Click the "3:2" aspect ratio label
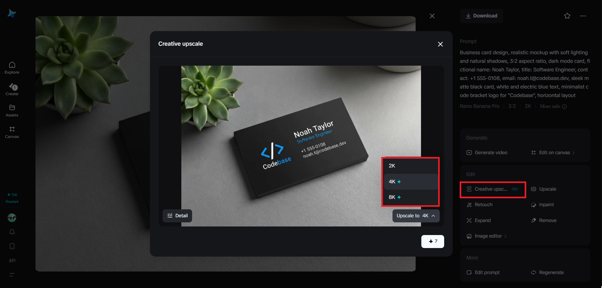The image size is (602, 288). tap(512, 106)
